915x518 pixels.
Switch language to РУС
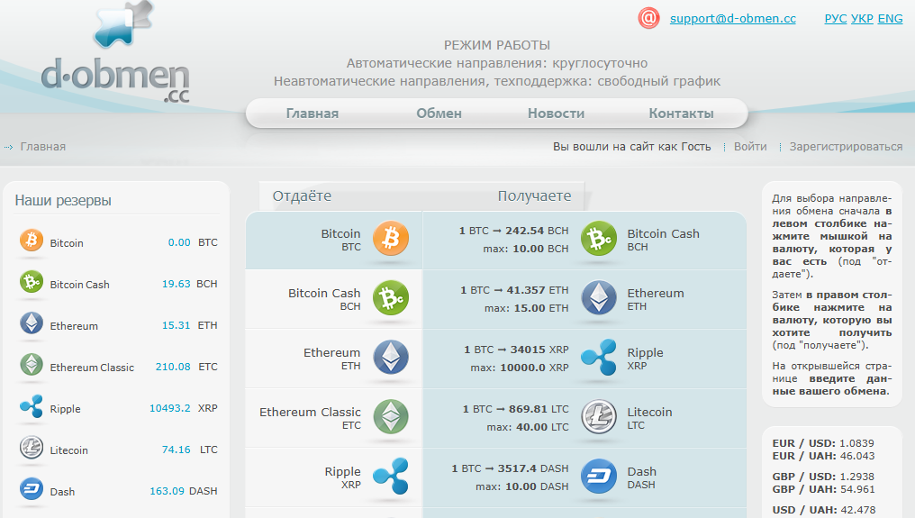(x=836, y=19)
